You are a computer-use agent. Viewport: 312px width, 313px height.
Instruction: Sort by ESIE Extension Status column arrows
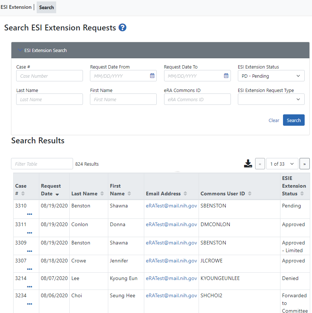pyautogui.click(x=302, y=194)
